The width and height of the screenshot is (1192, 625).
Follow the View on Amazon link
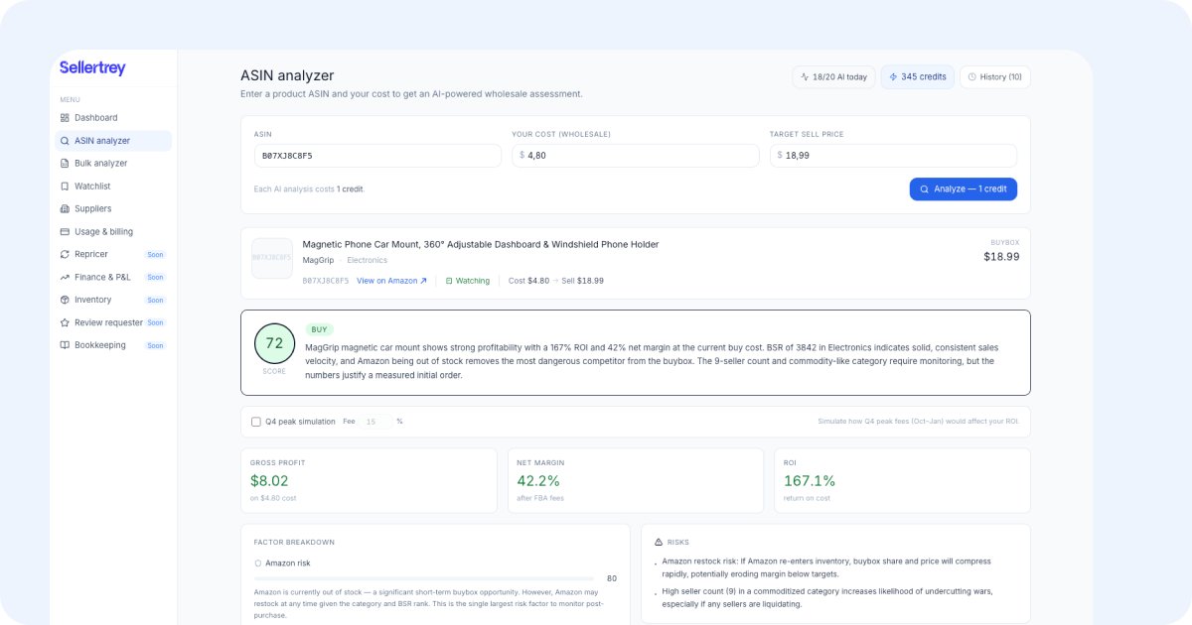[391, 281]
